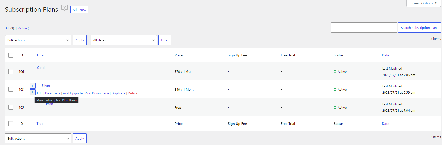Open the help bubble icon beside Subscription Plans

pyautogui.click(x=64, y=8)
